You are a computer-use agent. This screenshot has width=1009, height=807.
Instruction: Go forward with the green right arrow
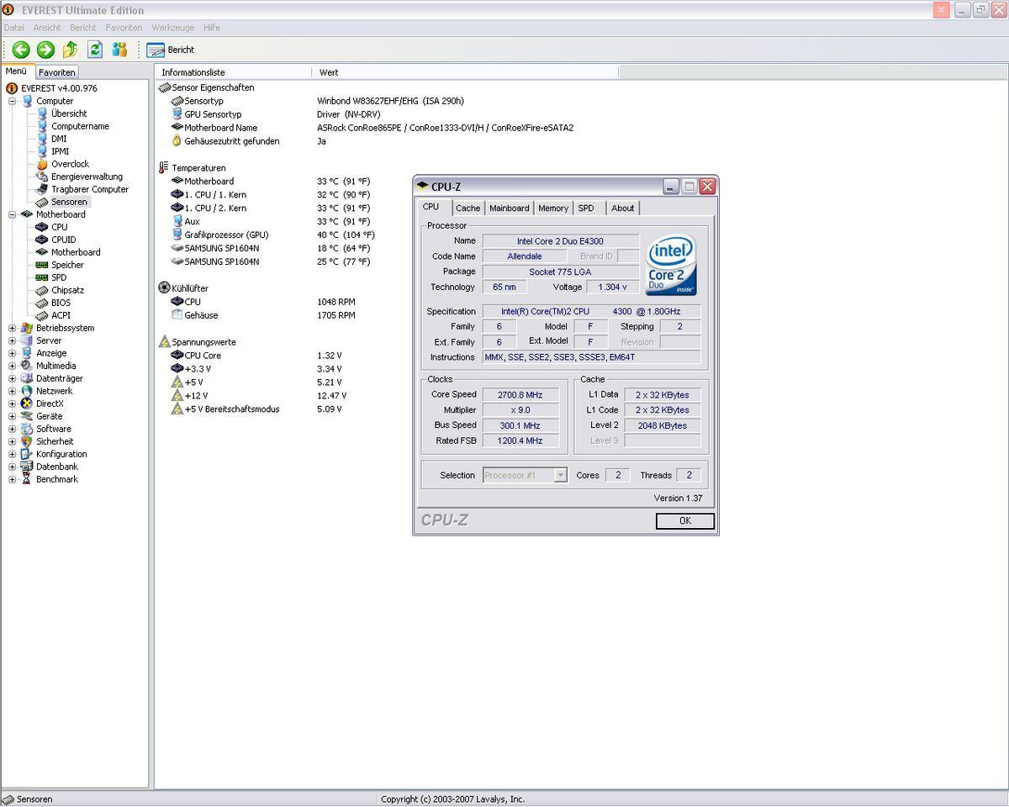[x=45, y=50]
